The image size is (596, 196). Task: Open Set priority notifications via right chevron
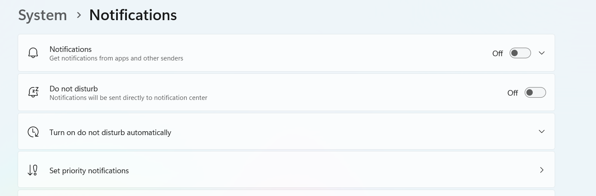point(542,170)
